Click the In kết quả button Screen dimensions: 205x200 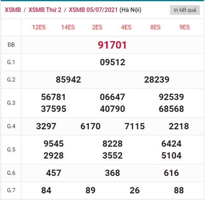click(185, 10)
